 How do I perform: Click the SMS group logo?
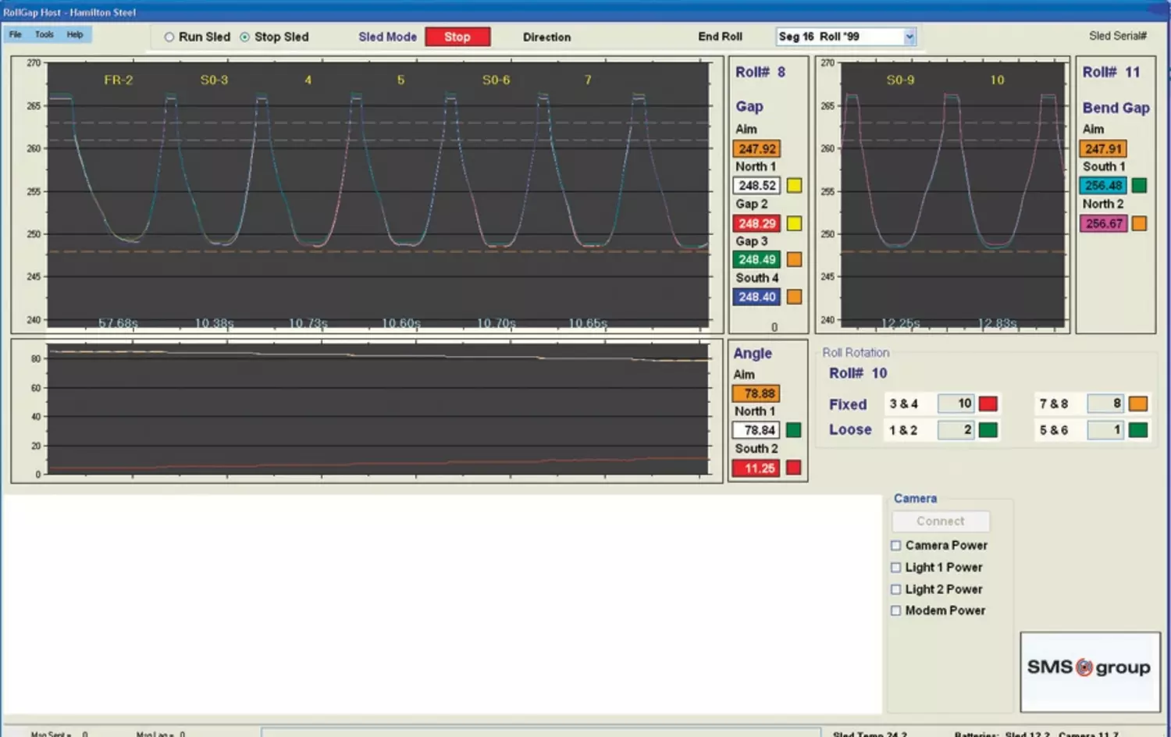1089,668
